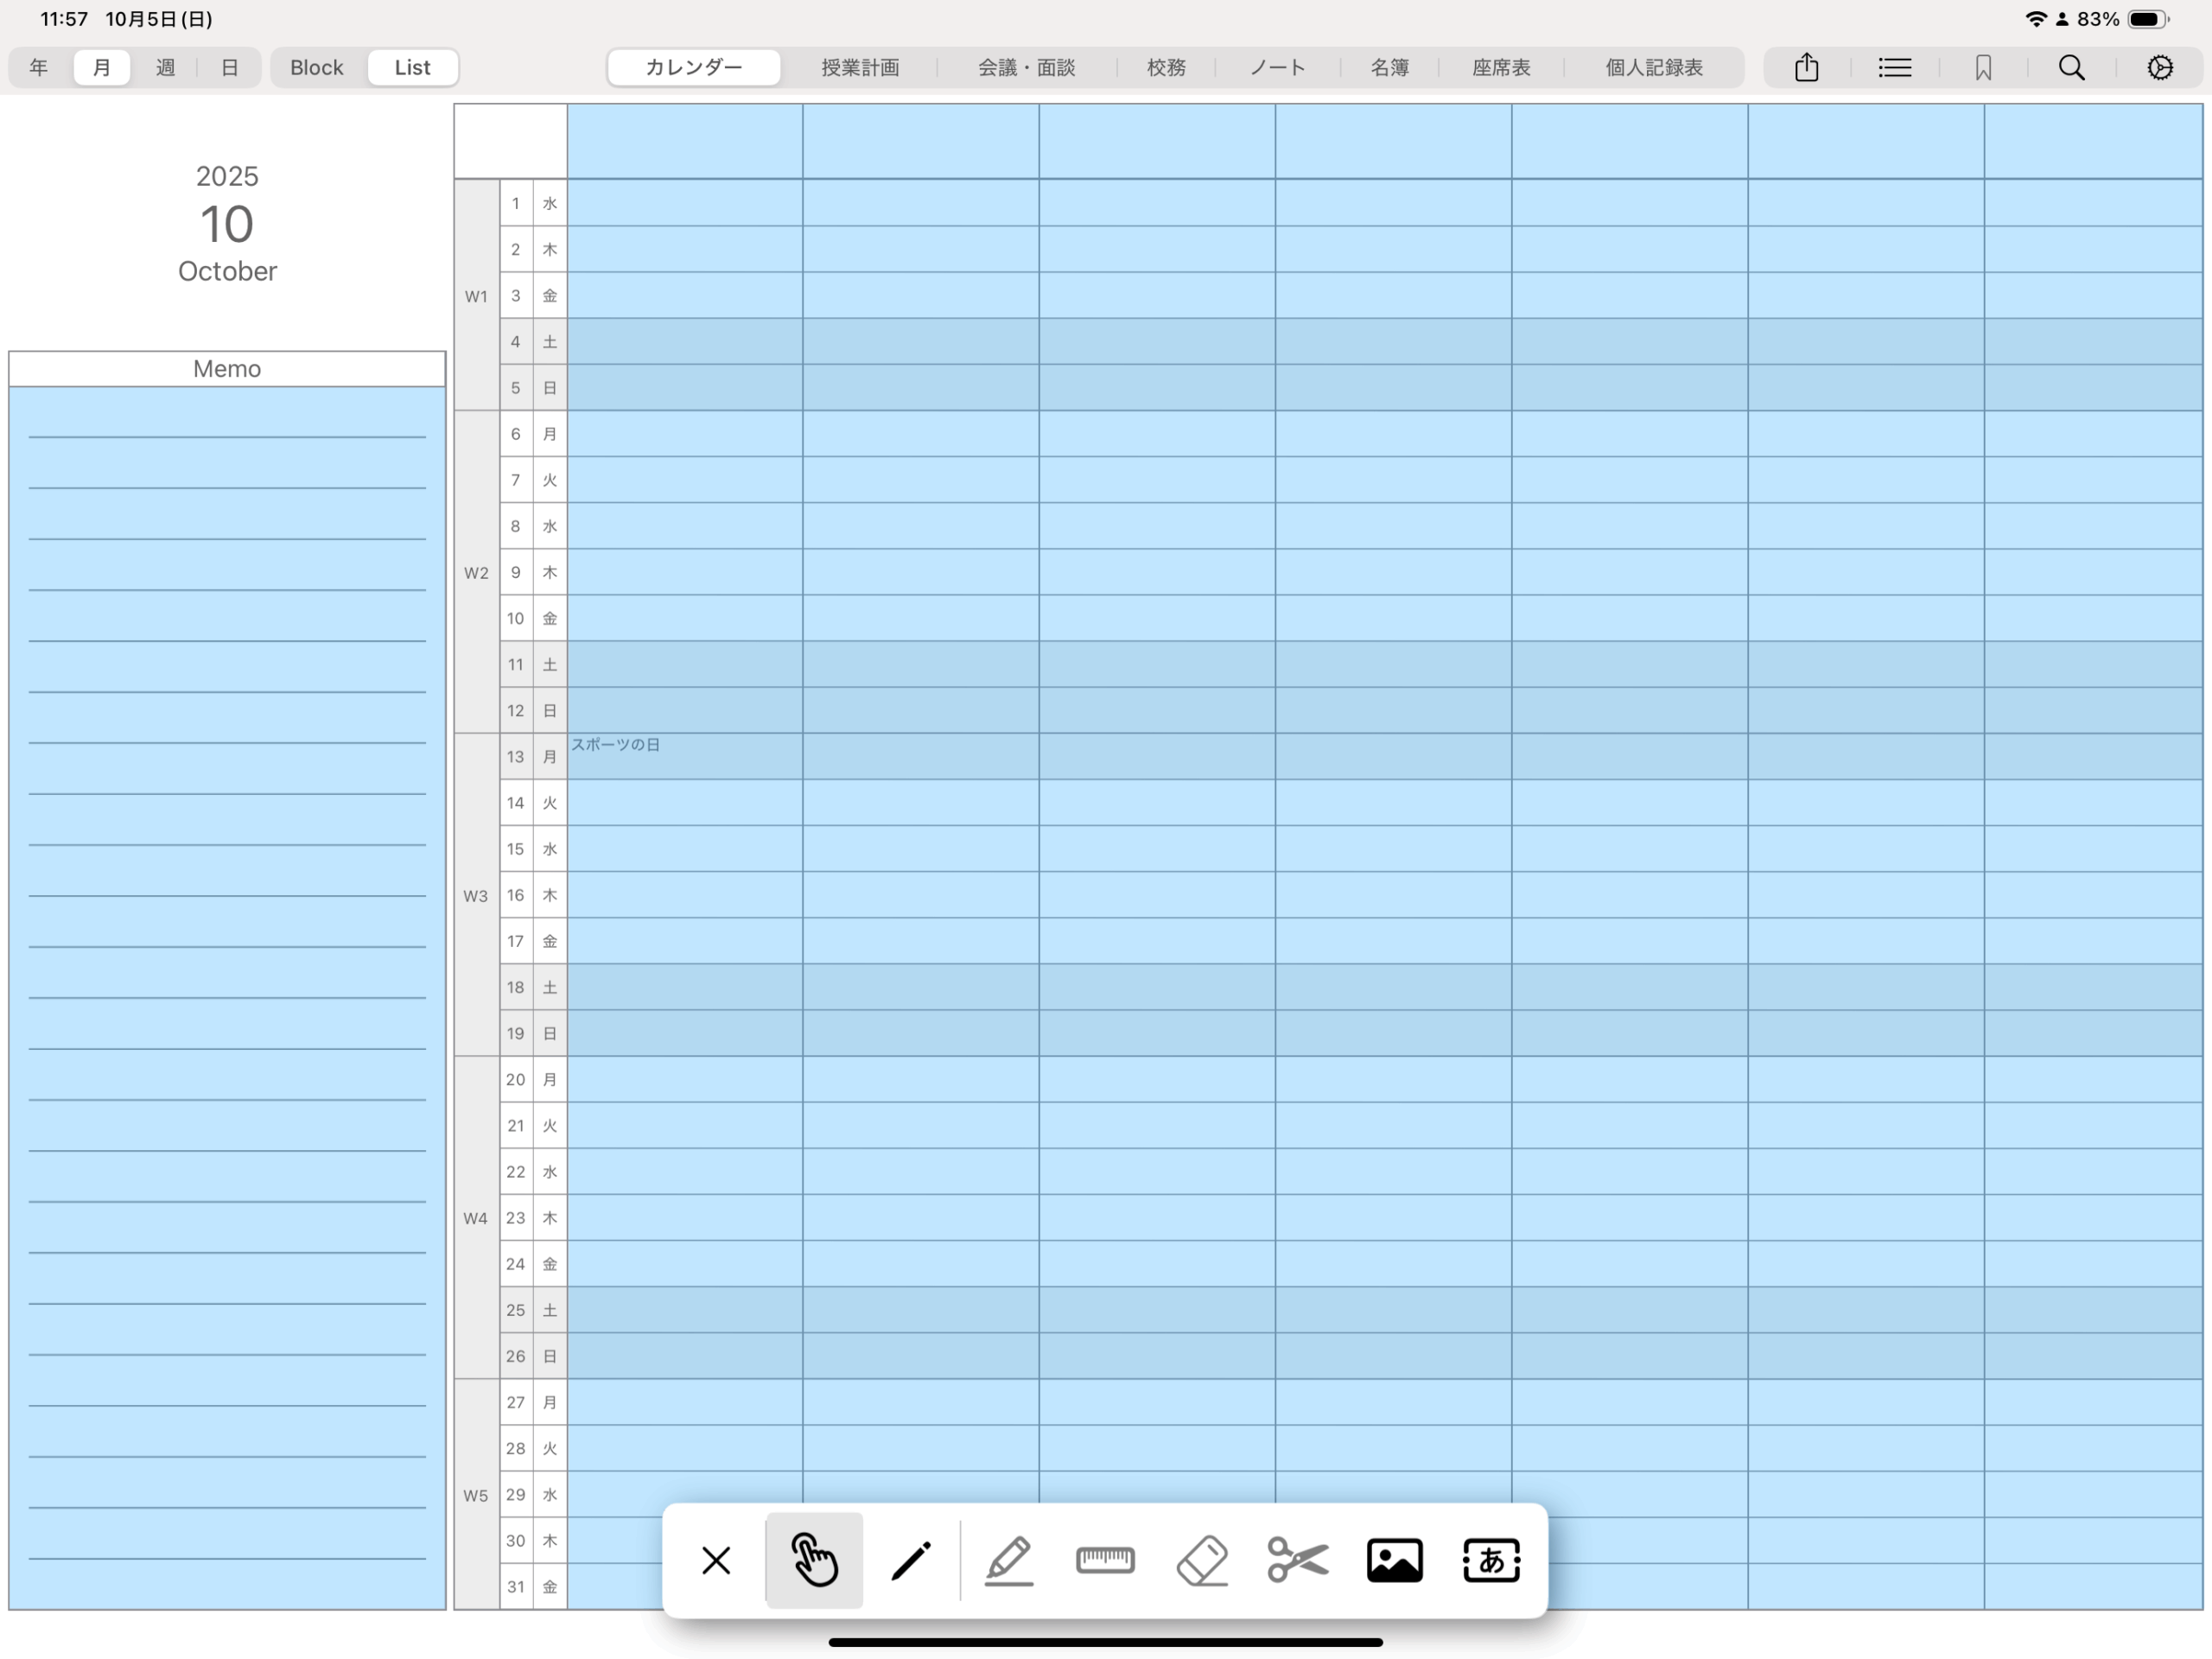Image resolution: width=2212 pixels, height=1659 pixels.
Task: Switch to 週 (week) view
Action: point(165,68)
